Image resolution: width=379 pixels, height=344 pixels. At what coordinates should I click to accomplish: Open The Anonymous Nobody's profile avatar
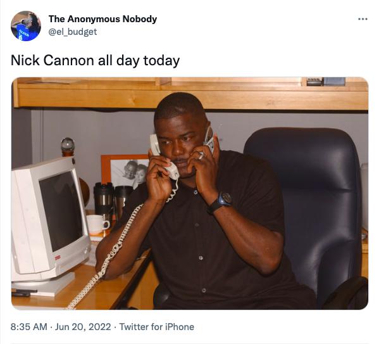pos(26,26)
